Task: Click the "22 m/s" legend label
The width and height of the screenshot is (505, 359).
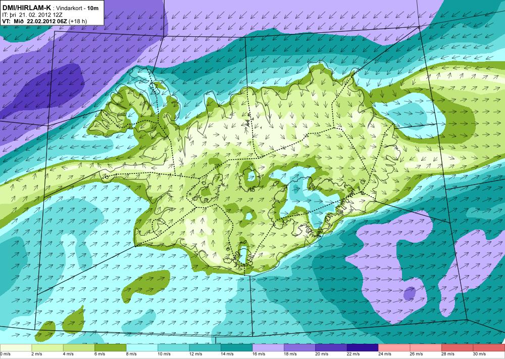Action: 353,354
